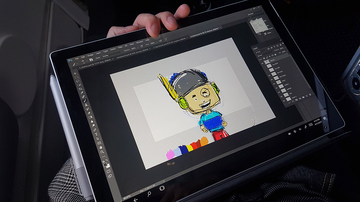Hide the helmet layer

(262, 63)
